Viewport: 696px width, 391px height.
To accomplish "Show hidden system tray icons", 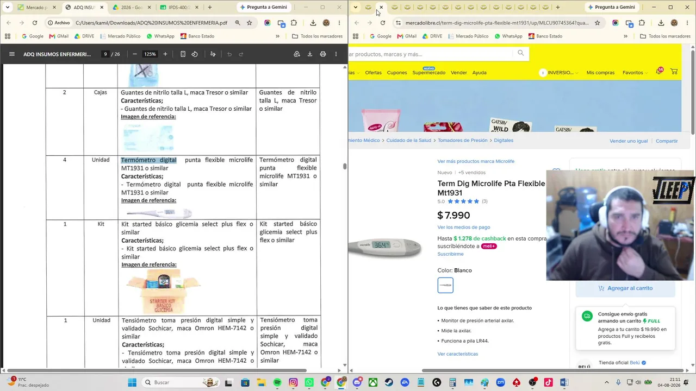I will [x=607, y=382].
